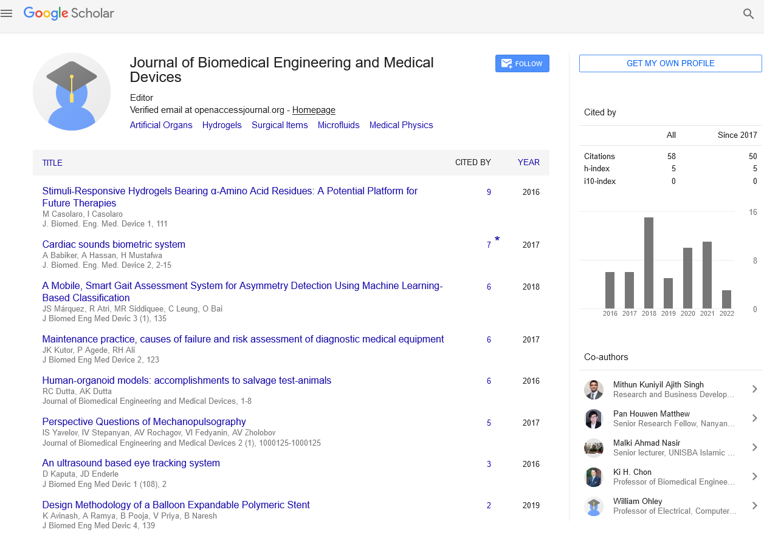764x538 pixels.
Task: Follow this journal profile
Action: tap(522, 64)
